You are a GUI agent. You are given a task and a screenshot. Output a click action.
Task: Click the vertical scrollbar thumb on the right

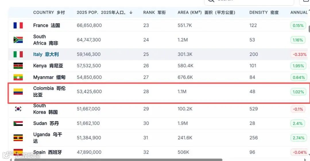click(309, 29)
